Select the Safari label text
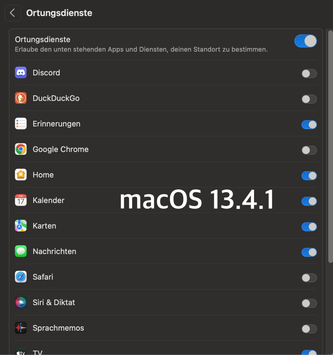 [x=43, y=277]
